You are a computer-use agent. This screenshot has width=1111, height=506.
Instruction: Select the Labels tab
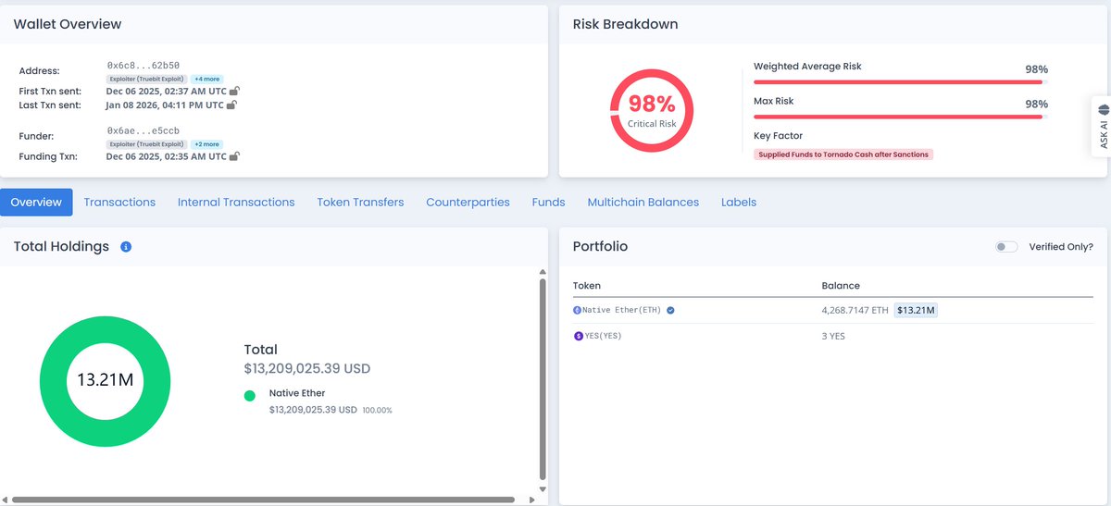tap(739, 202)
